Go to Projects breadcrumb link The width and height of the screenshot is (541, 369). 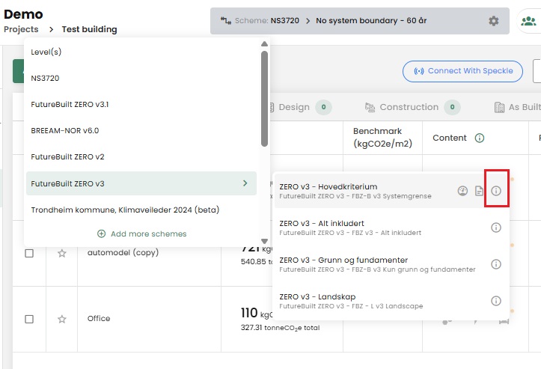pyautogui.click(x=21, y=29)
